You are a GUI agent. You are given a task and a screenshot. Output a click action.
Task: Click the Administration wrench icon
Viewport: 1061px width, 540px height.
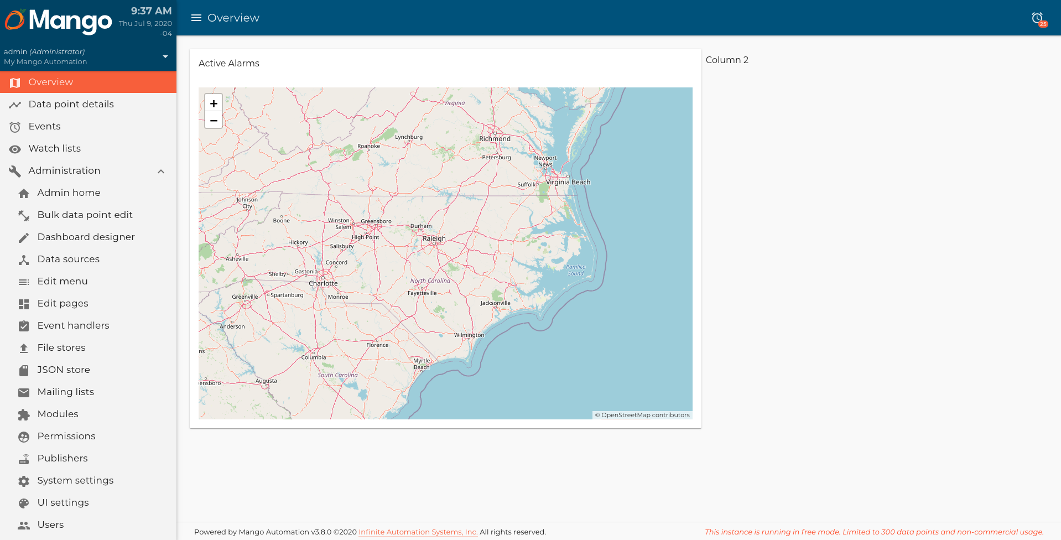[x=15, y=171]
